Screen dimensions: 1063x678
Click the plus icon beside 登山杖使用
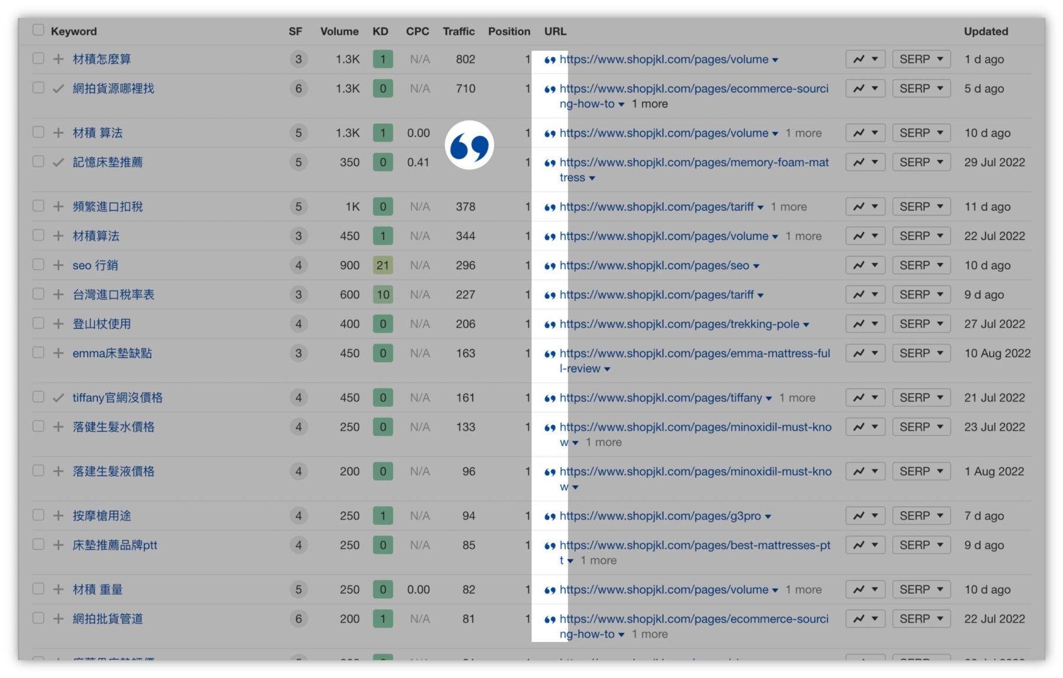click(x=58, y=324)
